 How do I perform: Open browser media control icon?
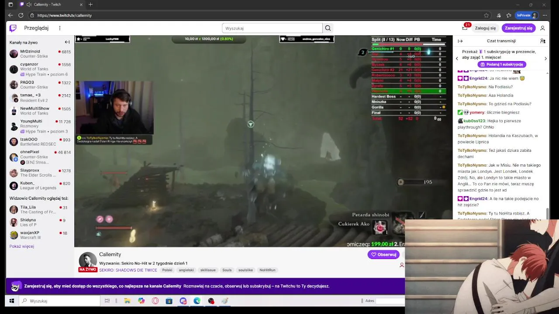499,15
